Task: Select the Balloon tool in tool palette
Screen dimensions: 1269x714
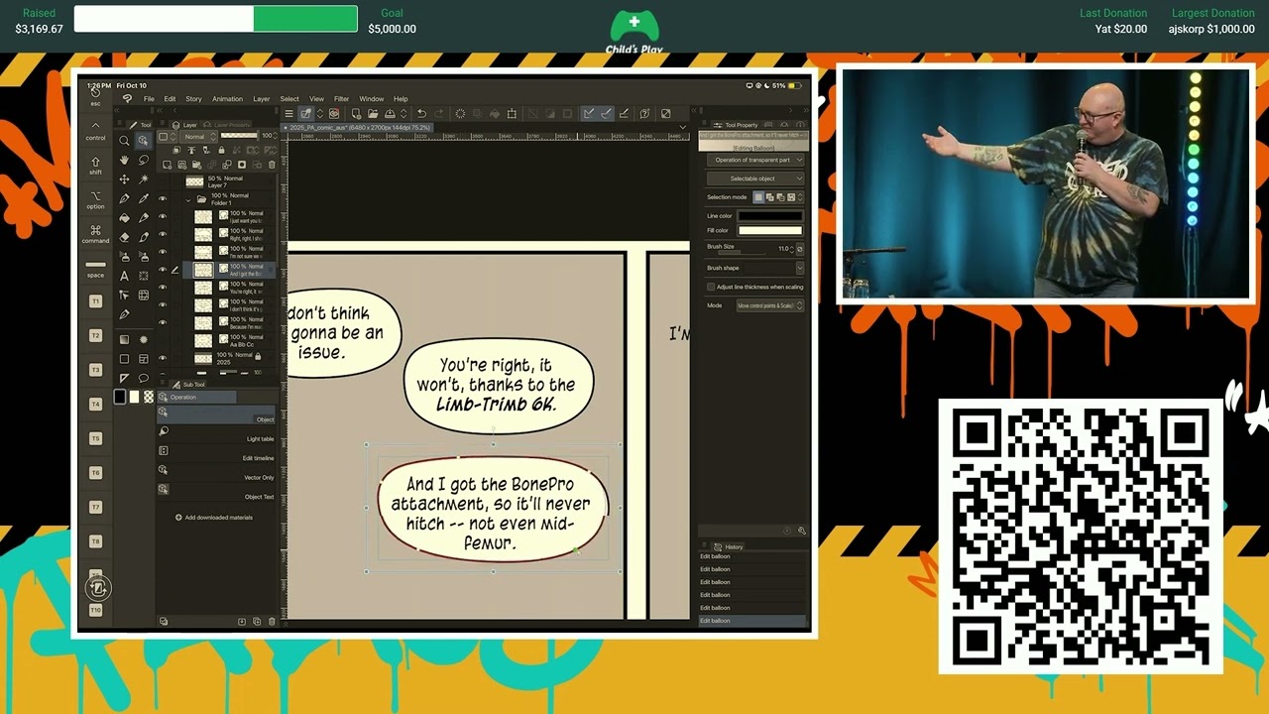Action: [x=143, y=377]
